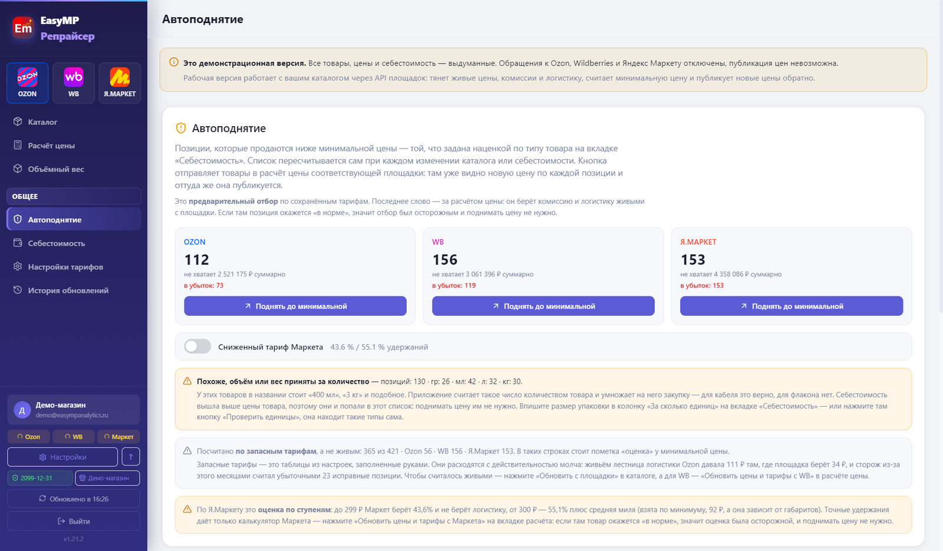This screenshot has width=943, height=551.
Task: Select the WB marketplace icon
Action: [74, 83]
